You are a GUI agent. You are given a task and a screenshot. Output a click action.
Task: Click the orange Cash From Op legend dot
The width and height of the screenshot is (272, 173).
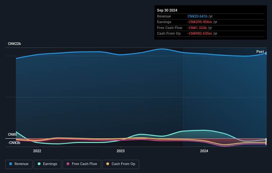[x=108, y=164]
